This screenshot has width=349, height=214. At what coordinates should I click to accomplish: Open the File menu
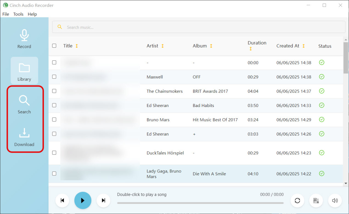click(5, 14)
